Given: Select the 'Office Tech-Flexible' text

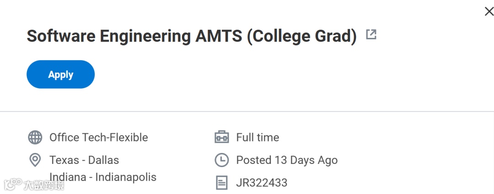Looking at the screenshot, I should tap(99, 137).
